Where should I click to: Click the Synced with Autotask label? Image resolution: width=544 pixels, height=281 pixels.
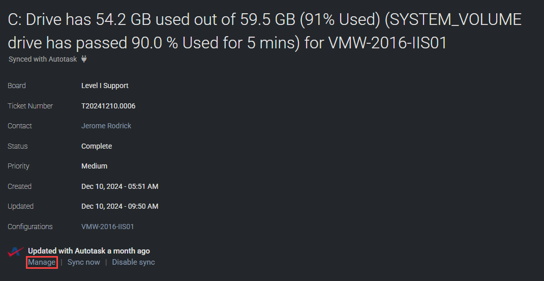(43, 59)
